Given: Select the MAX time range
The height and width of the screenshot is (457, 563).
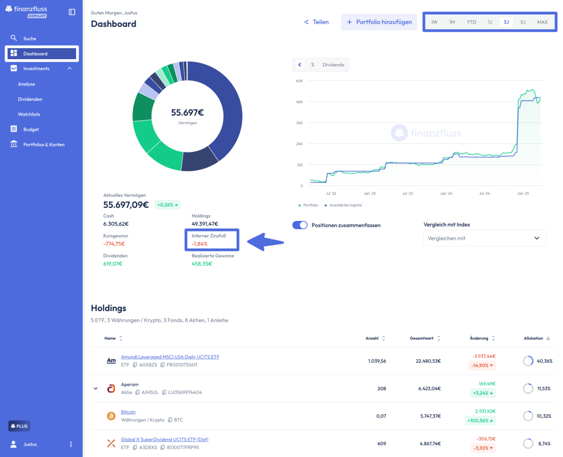Looking at the screenshot, I should [542, 22].
